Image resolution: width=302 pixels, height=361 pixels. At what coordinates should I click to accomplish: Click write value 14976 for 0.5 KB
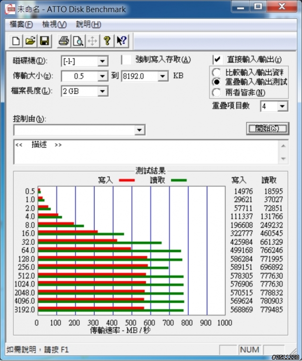243,191
